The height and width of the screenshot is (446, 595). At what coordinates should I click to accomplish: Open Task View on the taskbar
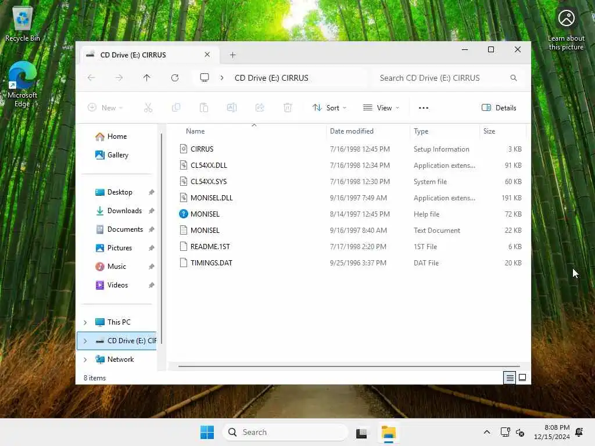361,432
